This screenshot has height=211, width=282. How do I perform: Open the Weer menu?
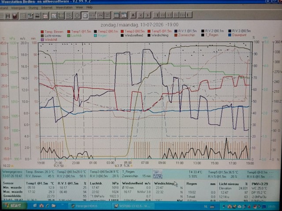(79, 7)
